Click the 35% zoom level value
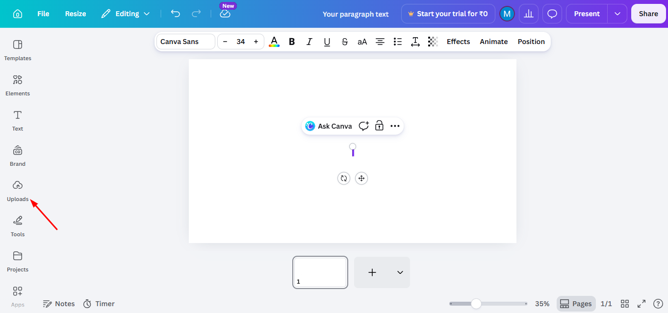Image resolution: width=668 pixels, height=313 pixels. [542, 304]
